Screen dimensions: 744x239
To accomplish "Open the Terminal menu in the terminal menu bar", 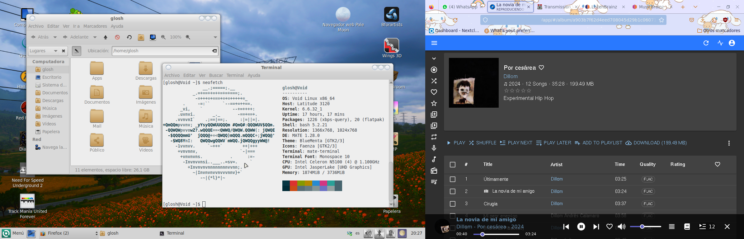I will [235, 75].
